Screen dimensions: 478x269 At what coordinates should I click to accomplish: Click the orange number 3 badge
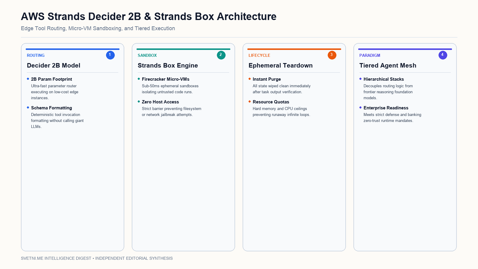point(332,55)
